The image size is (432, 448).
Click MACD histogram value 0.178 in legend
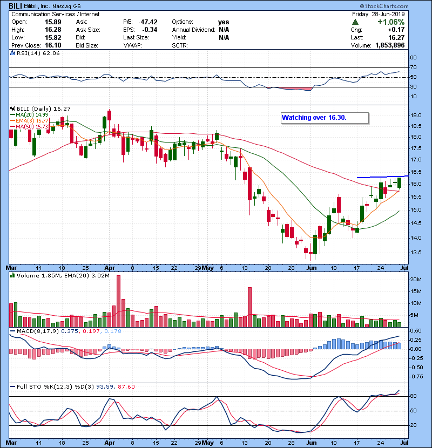pos(113,331)
